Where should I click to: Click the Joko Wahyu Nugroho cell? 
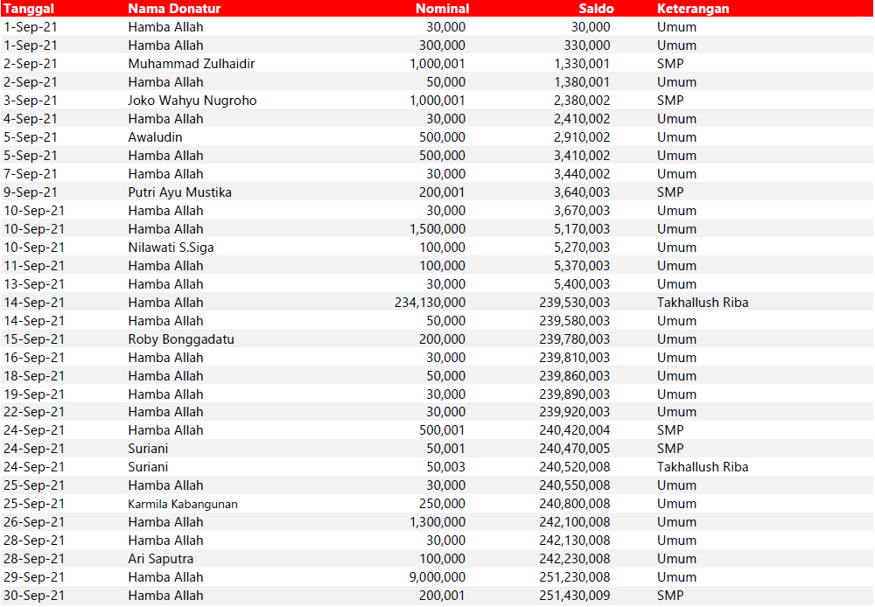pos(192,101)
